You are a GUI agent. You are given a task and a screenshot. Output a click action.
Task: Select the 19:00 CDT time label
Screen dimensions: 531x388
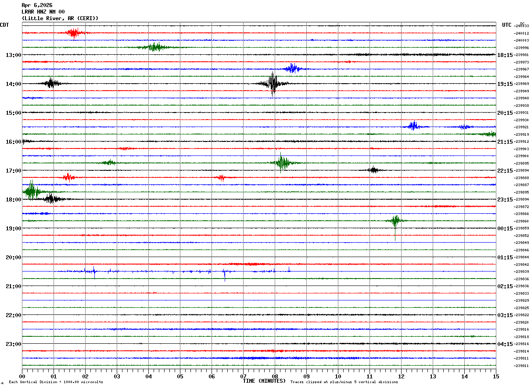(14, 229)
